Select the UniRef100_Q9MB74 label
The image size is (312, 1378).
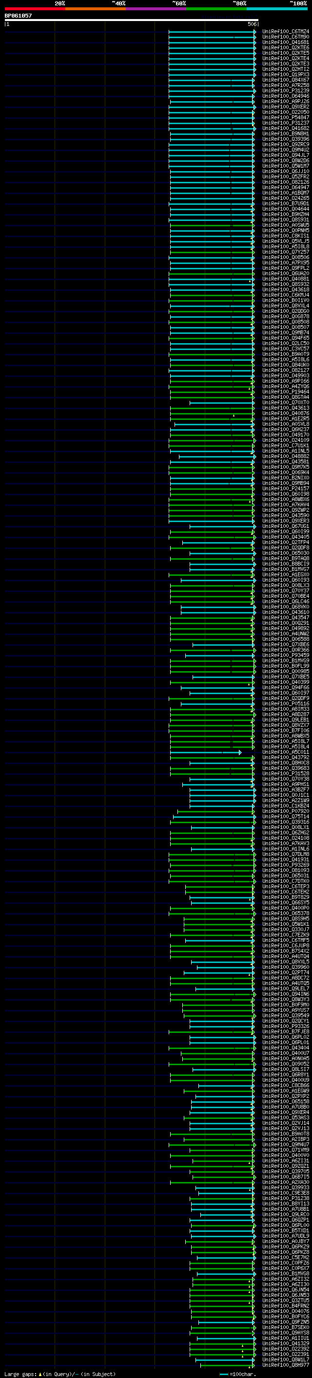pos(285,333)
